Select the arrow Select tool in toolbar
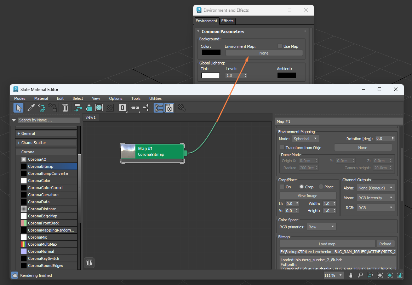412x285 pixels. [x=18, y=108]
